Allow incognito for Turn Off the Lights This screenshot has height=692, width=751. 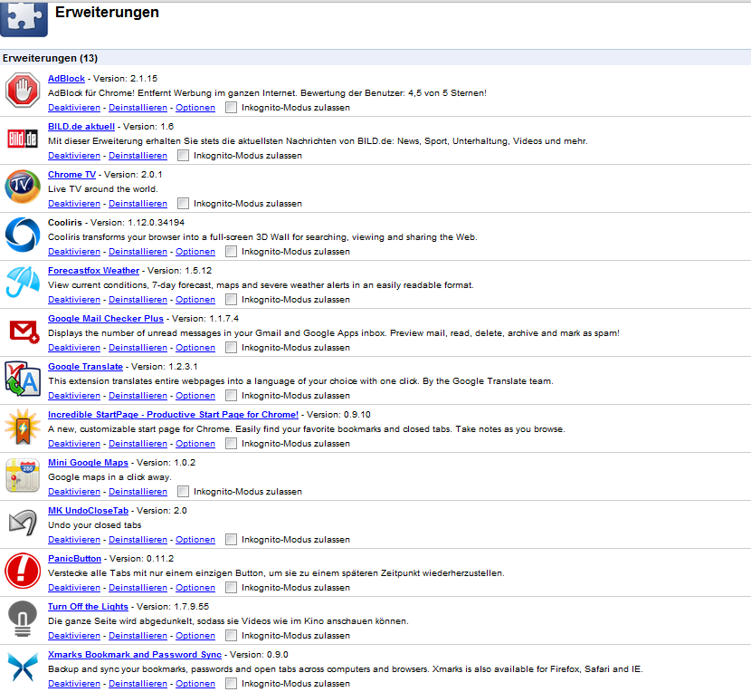[231, 635]
